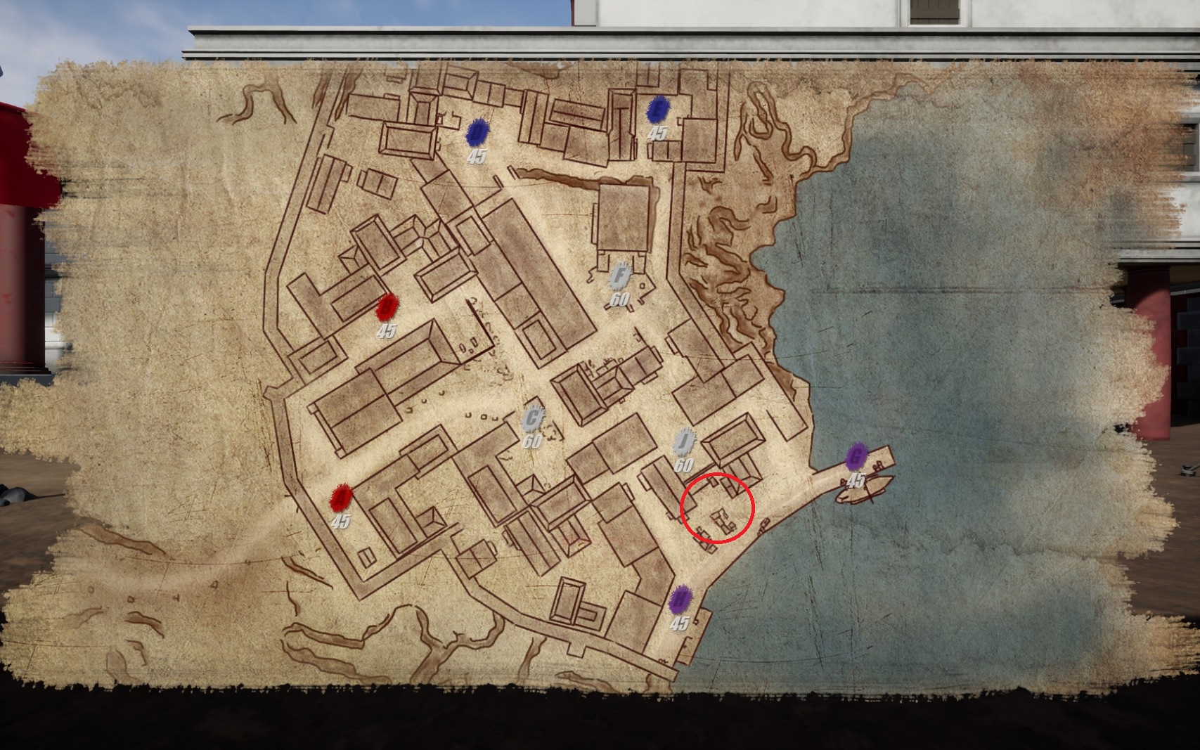Click the 45 value under point D
This screenshot has height=750, width=1200.
pyautogui.click(x=476, y=157)
